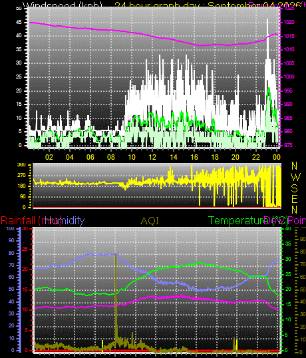
Task: Click 90 on the wind direction axis
Action: 23,196
